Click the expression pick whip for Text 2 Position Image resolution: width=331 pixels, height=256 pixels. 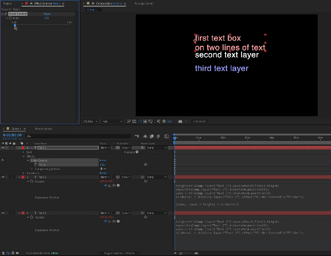[115, 185]
